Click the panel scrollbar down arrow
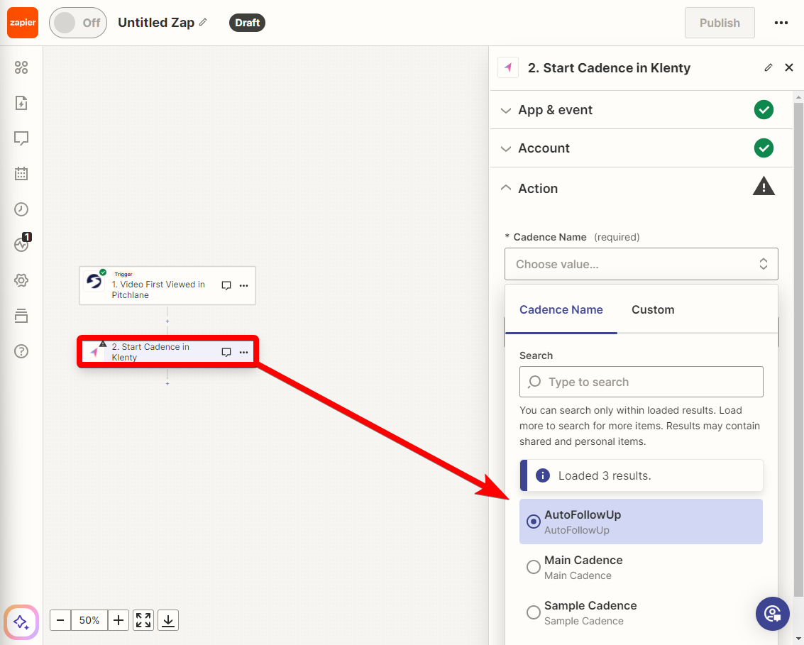 pos(798,639)
